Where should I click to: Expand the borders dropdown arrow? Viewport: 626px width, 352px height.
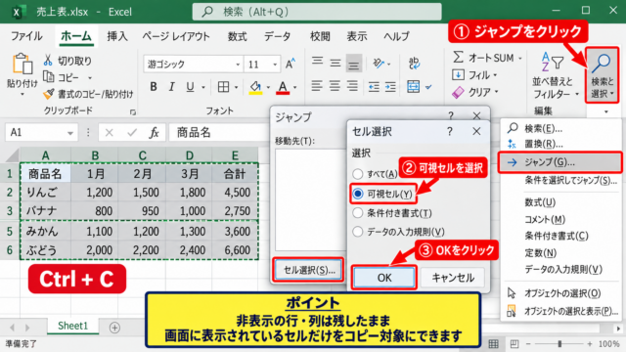coord(236,87)
